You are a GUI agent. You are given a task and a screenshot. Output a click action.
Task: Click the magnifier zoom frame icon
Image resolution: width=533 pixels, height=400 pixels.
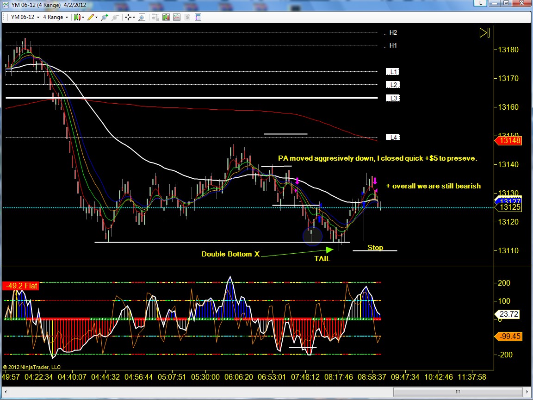tap(142, 17)
